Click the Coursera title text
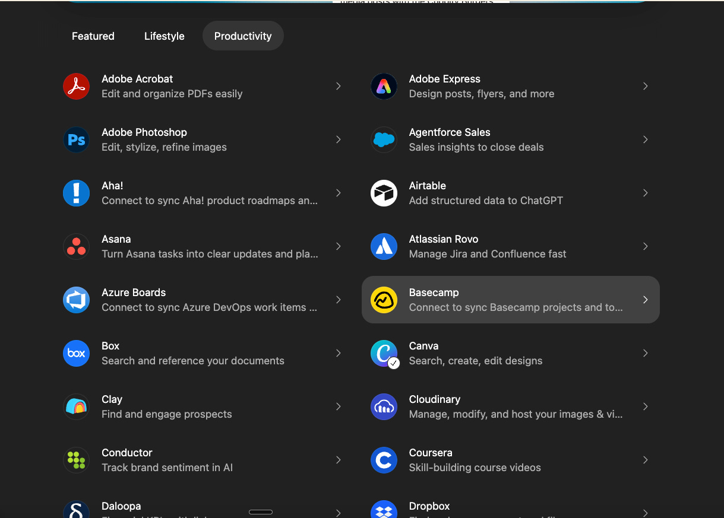The width and height of the screenshot is (724, 518). [431, 453]
